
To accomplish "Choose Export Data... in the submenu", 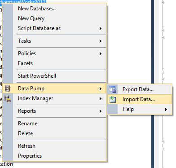I will 139,89.
